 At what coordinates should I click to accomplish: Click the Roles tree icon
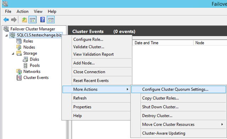click(19, 41)
